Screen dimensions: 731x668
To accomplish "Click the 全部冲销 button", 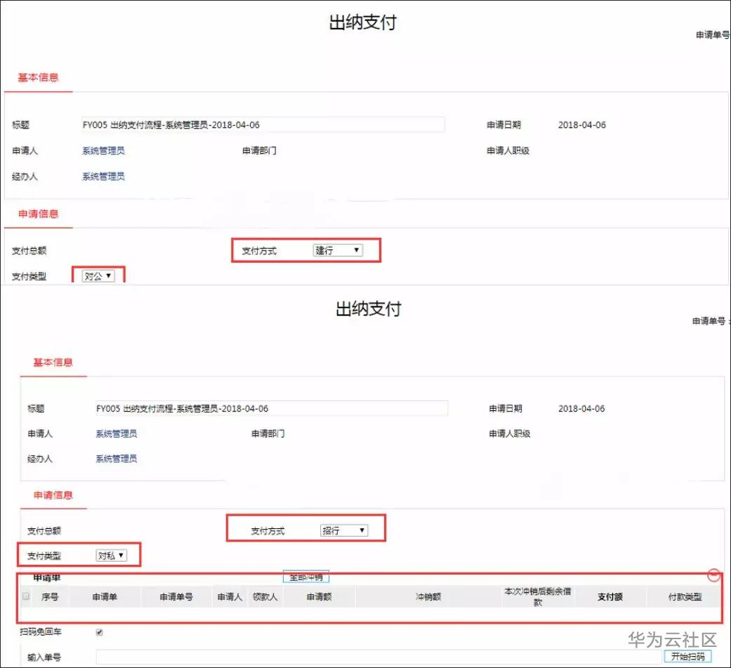I will click(306, 577).
